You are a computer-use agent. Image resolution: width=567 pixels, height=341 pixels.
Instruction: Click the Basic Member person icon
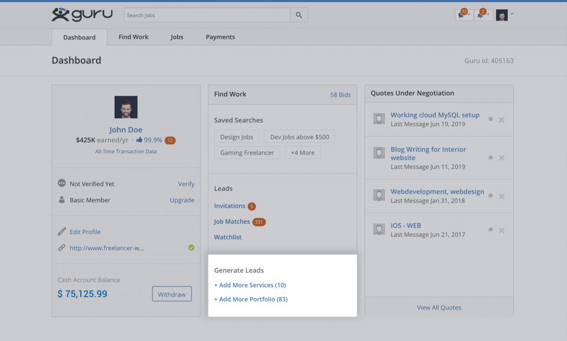coord(62,200)
